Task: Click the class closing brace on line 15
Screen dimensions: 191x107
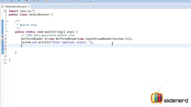Action: pos(10,59)
